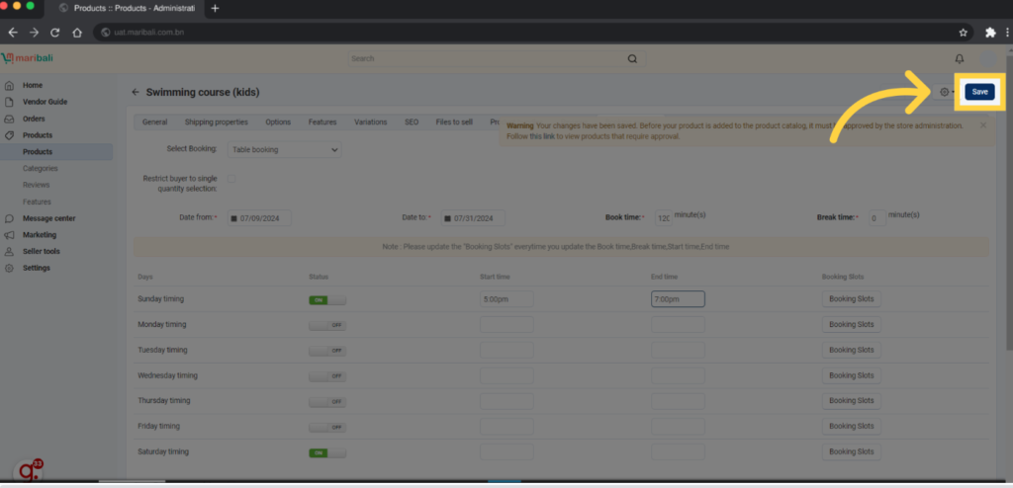1013x488 pixels.
Task: Turn off the Sunday timing switch
Action: (327, 299)
